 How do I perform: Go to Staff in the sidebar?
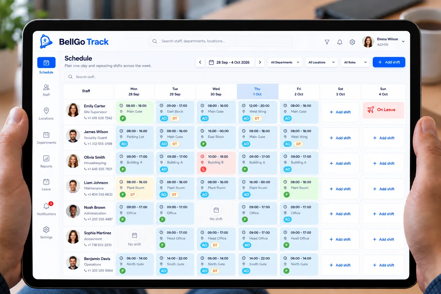[x=46, y=90]
